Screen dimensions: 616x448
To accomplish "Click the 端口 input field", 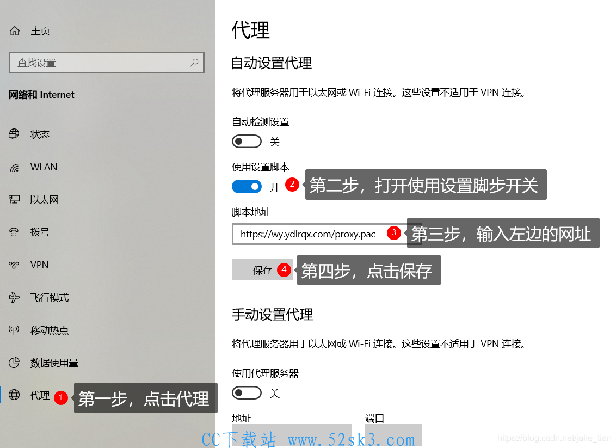I will tap(393, 434).
